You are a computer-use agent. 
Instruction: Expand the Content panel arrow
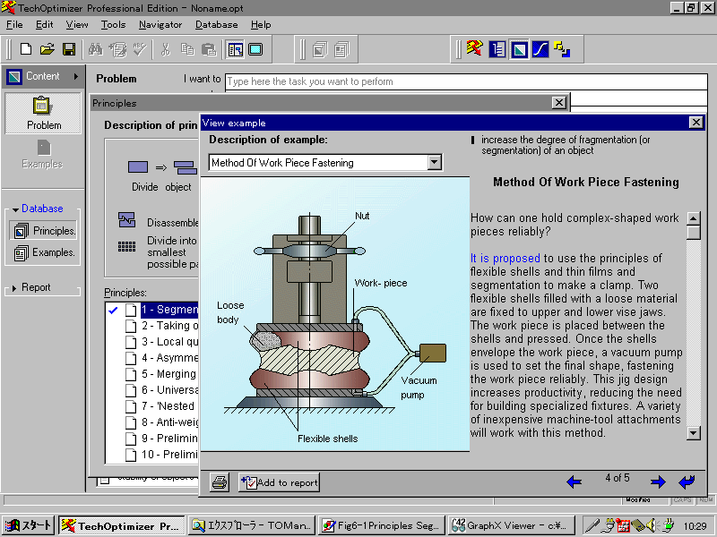click(76, 76)
